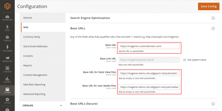The image size is (222, 111).
Task: Open the Contacts configuration tab
Action: coord(42,56)
